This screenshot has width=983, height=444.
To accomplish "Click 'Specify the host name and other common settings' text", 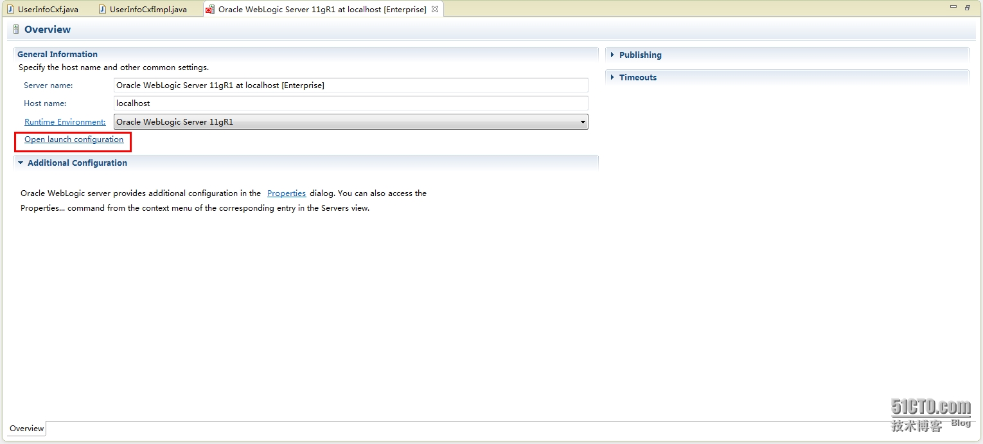I will [x=114, y=67].
